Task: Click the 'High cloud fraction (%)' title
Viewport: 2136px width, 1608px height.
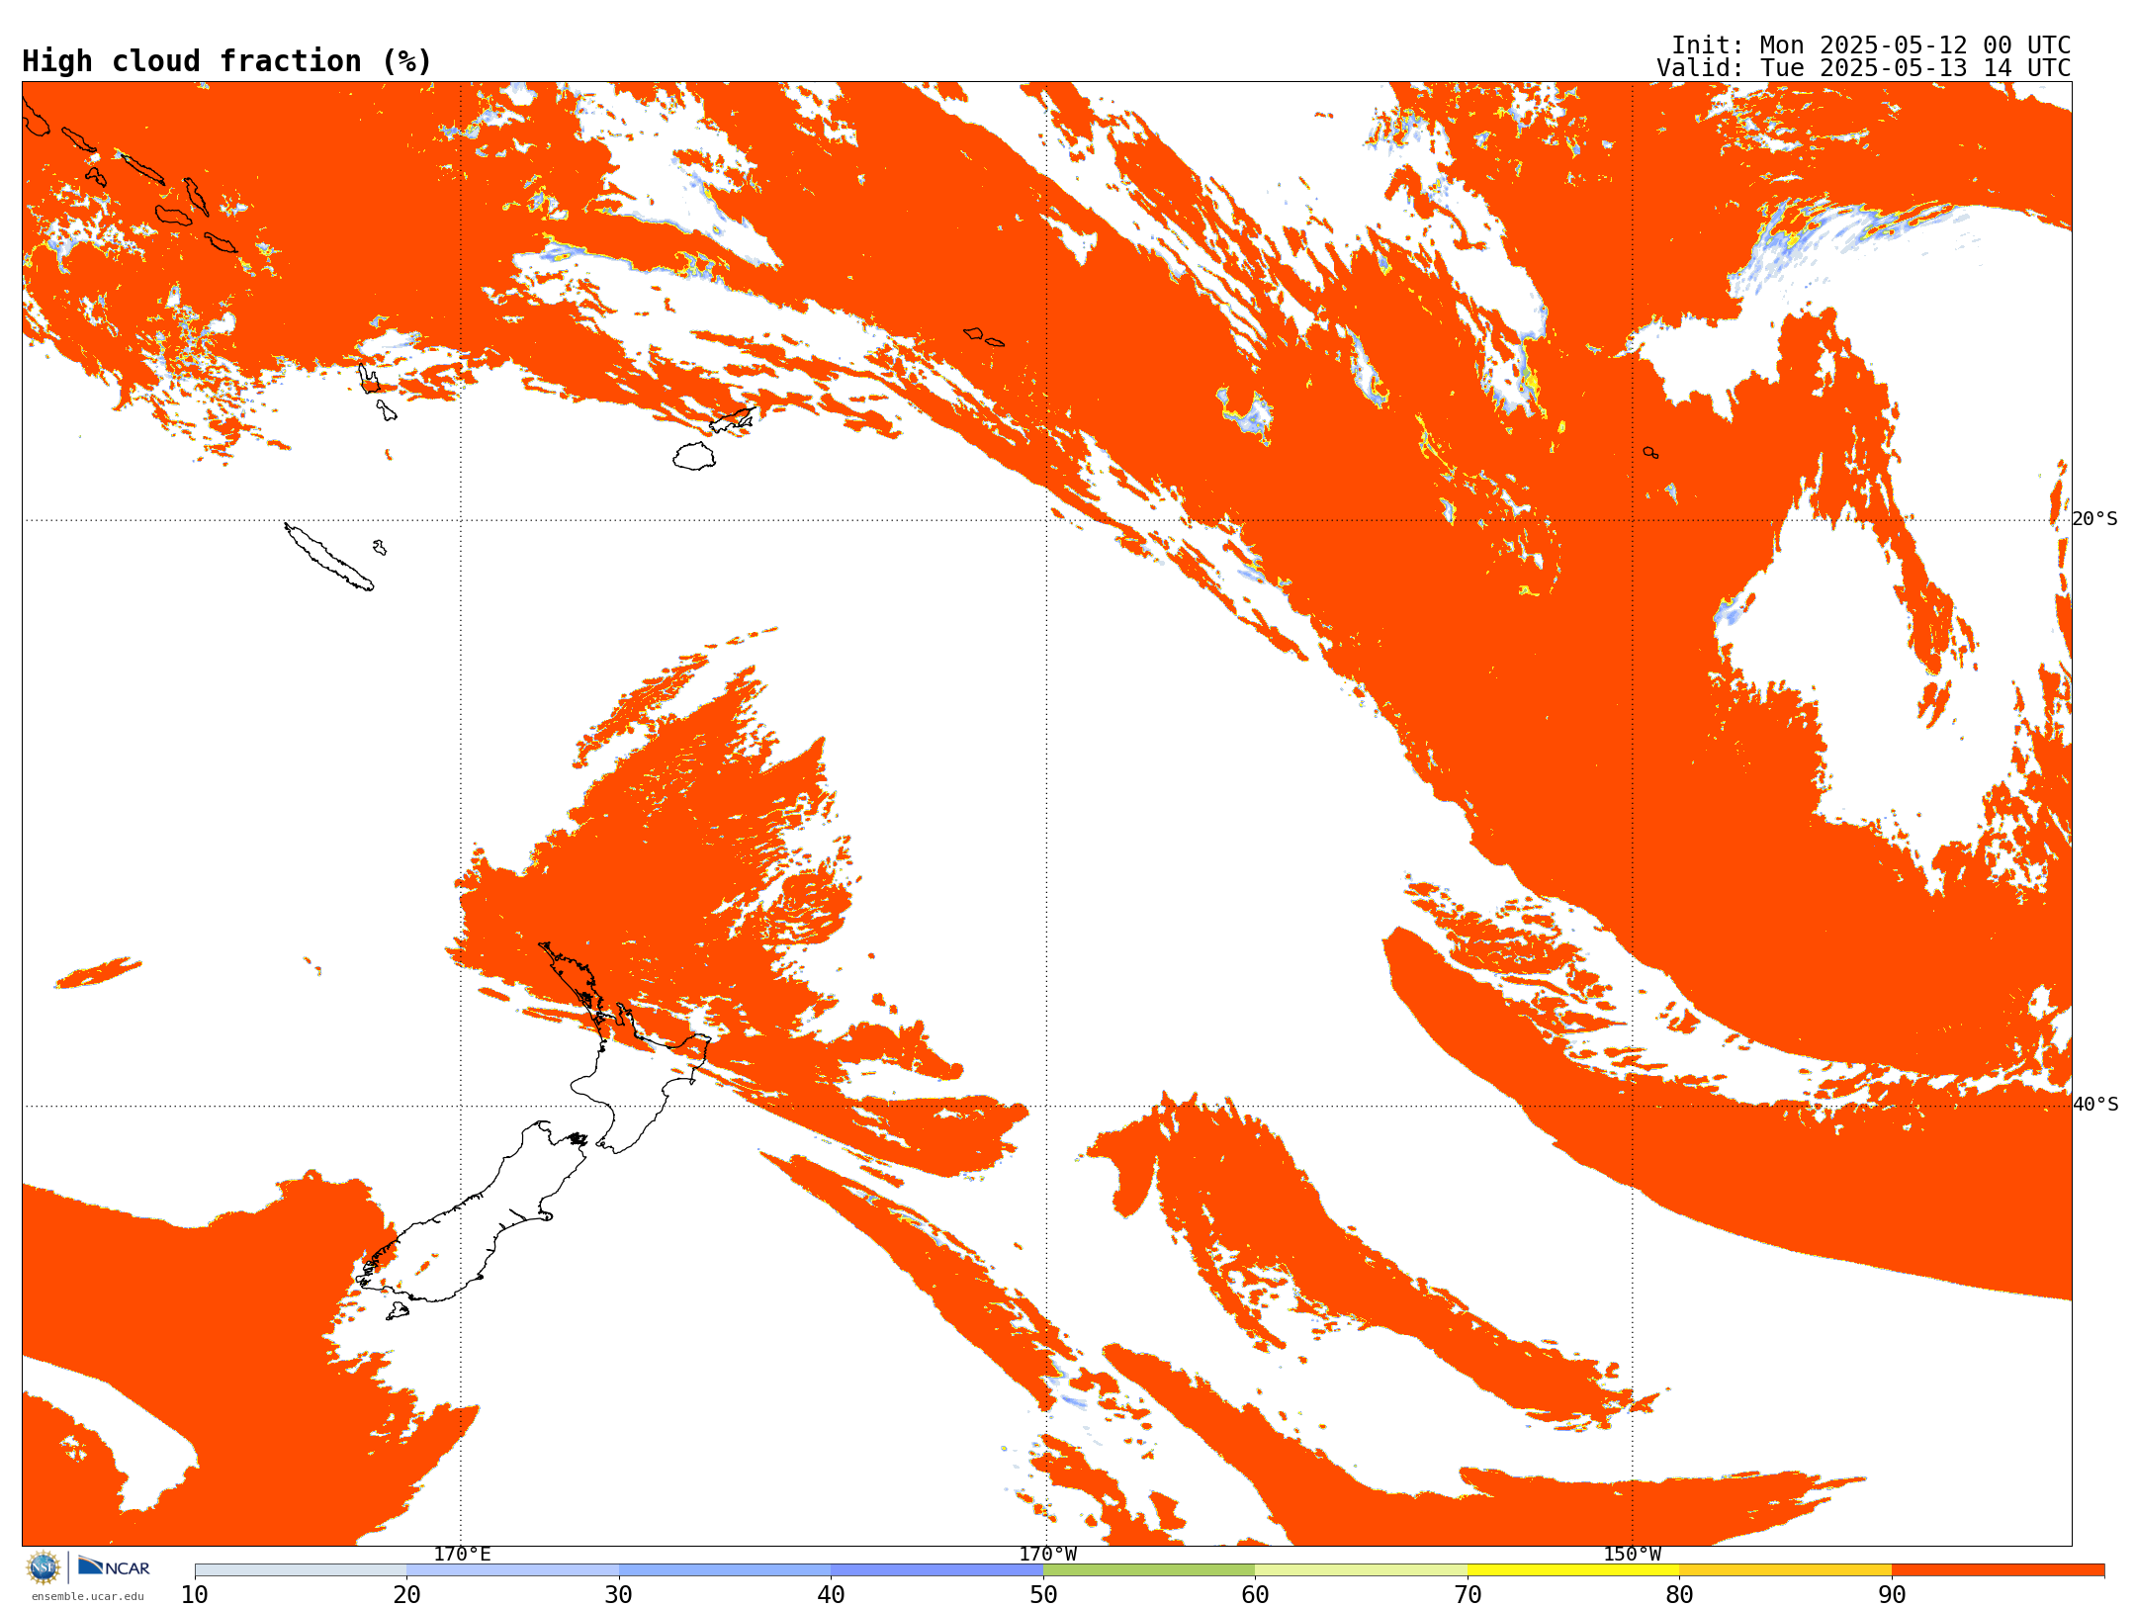Action: click(x=226, y=61)
